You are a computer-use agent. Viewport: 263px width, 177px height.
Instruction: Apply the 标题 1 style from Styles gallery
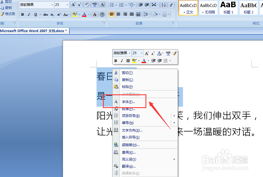coord(228,8)
